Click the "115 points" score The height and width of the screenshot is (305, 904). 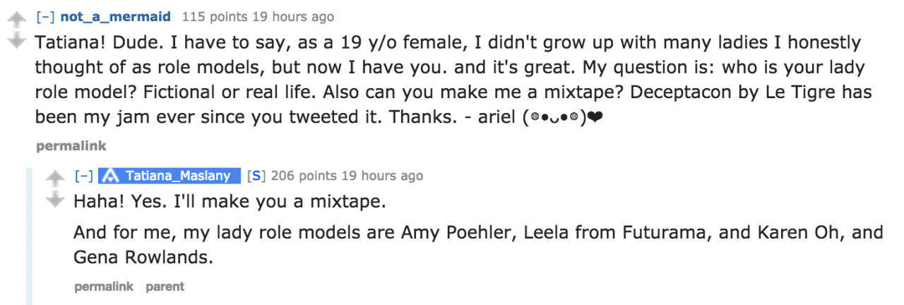208,16
